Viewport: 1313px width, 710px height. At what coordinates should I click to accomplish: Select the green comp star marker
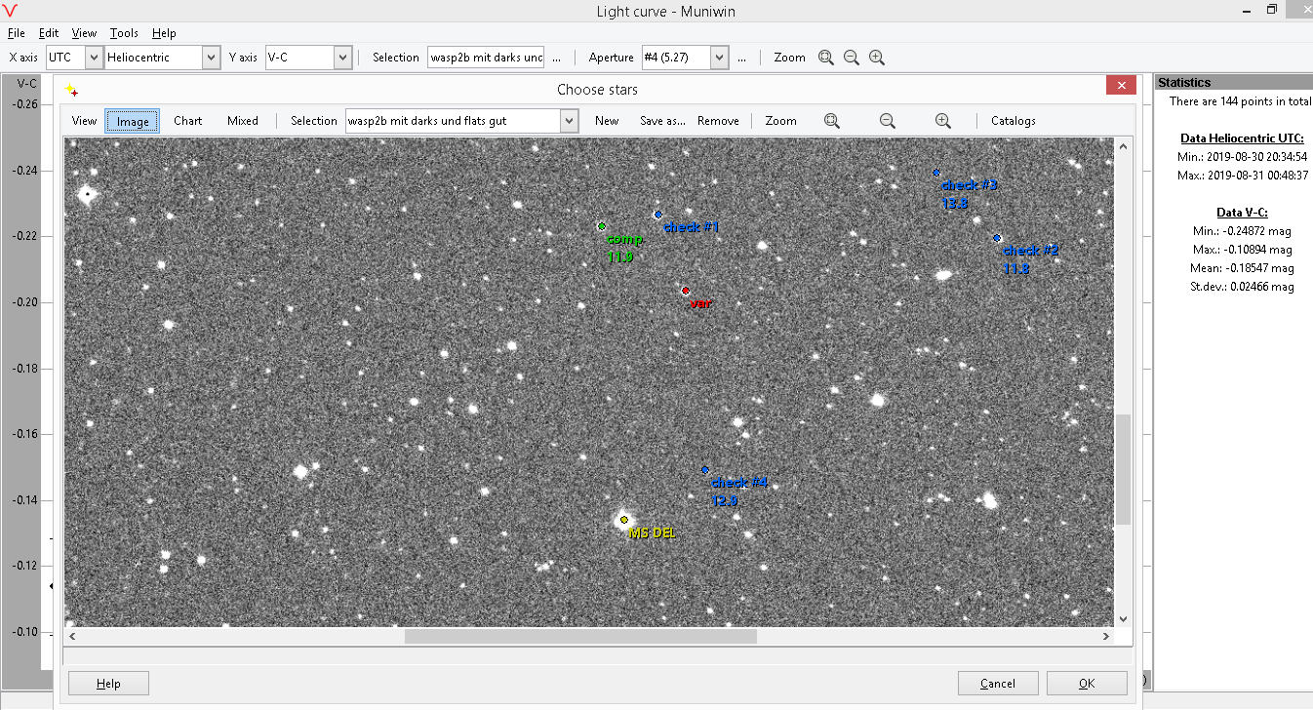coord(602,226)
